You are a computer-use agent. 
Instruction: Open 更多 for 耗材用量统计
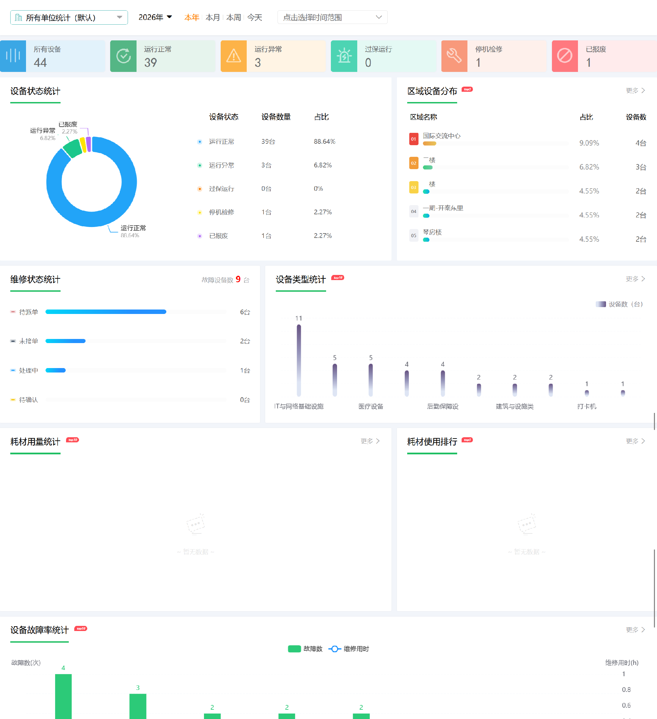[x=370, y=441]
